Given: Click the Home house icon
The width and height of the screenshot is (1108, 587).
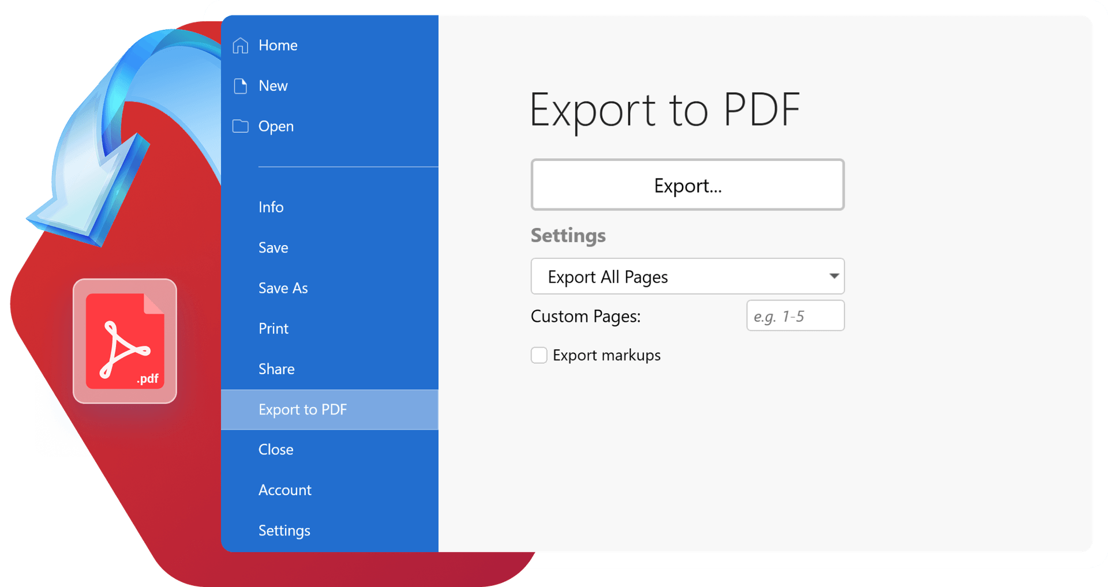Looking at the screenshot, I should coord(240,46).
